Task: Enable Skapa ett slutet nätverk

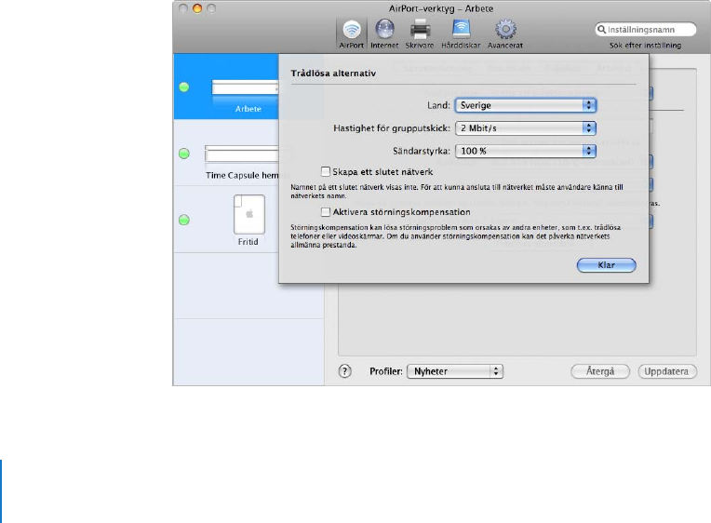Action: pyautogui.click(x=325, y=171)
